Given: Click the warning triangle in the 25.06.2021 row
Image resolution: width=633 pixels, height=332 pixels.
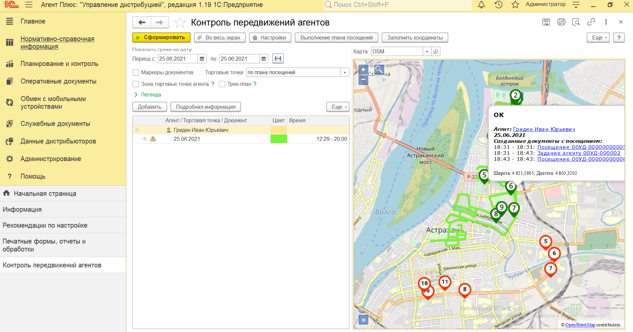Looking at the screenshot, I should click(x=153, y=139).
